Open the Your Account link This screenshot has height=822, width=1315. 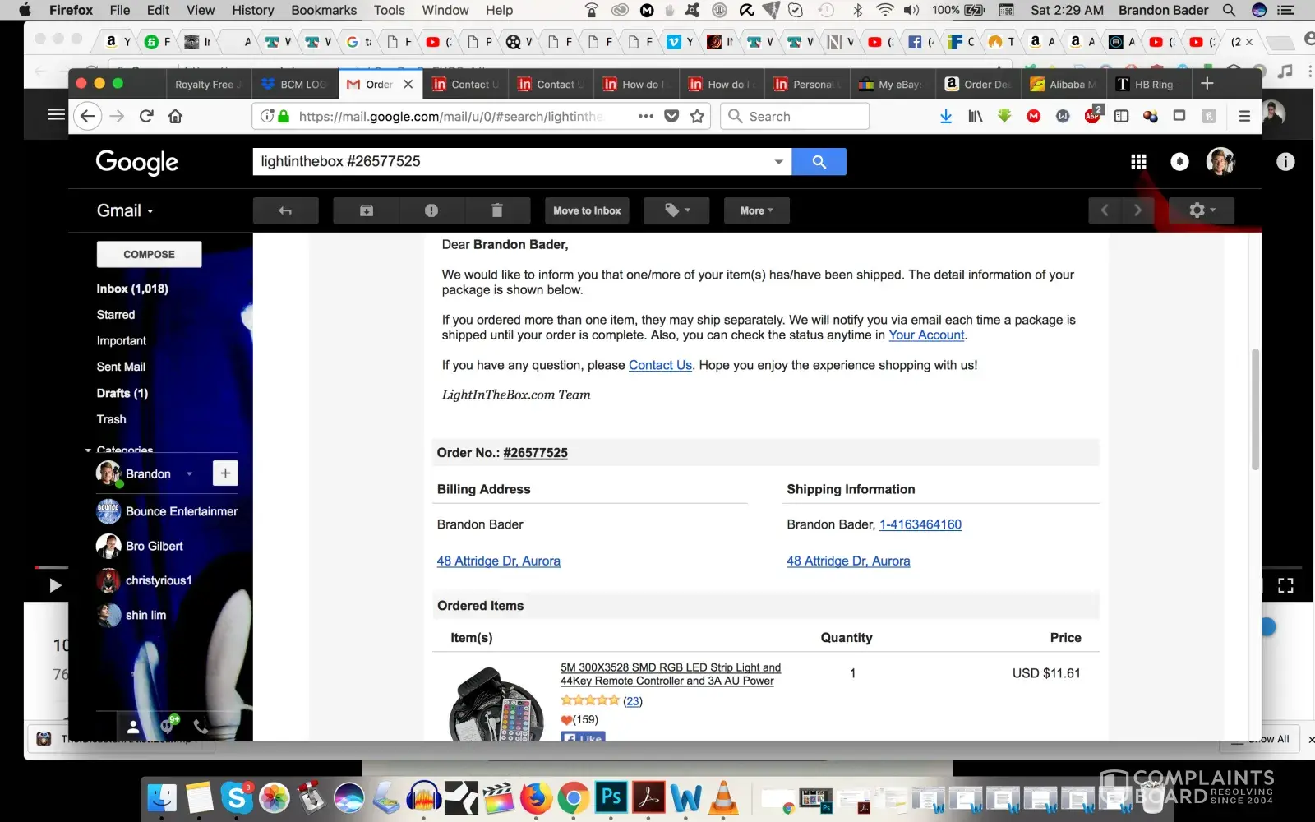click(x=926, y=335)
